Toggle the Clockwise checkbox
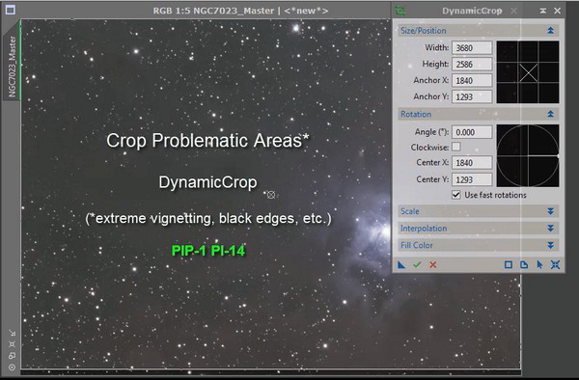Screen dimensions: 579x380 coord(456,147)
